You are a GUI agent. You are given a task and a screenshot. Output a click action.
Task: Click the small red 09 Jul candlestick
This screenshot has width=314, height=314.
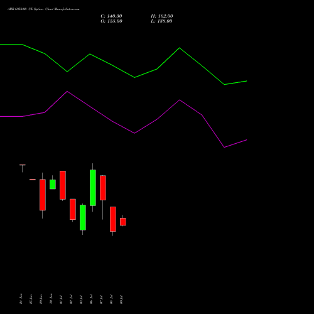pos(123,222)
